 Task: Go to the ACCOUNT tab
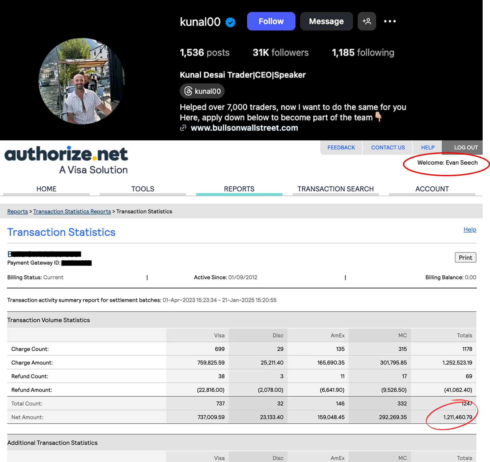pos(432,189)
